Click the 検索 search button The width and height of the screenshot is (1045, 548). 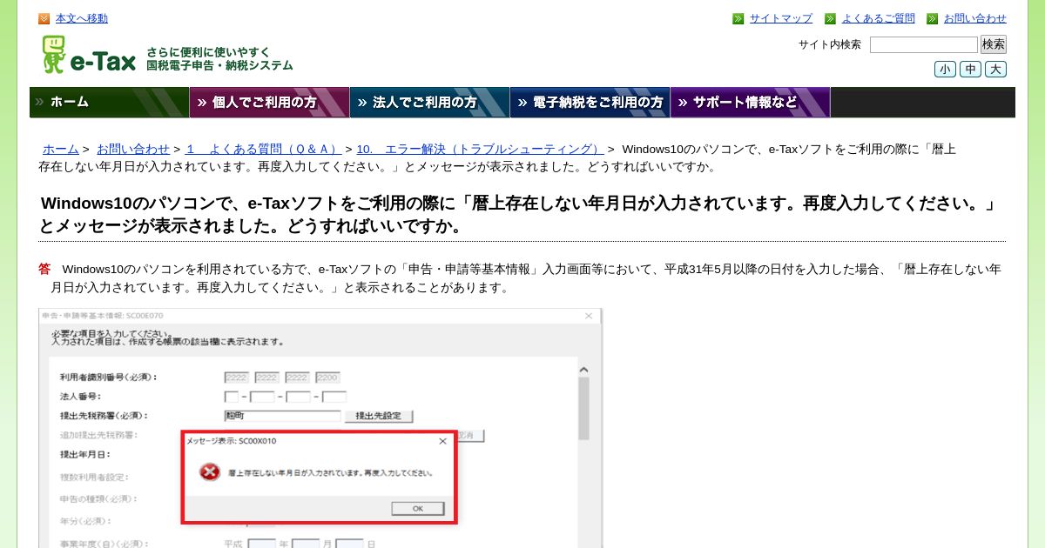tap(994, 44)
